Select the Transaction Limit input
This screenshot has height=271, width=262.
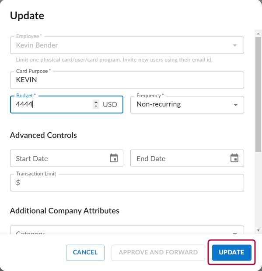coord(127,183)
